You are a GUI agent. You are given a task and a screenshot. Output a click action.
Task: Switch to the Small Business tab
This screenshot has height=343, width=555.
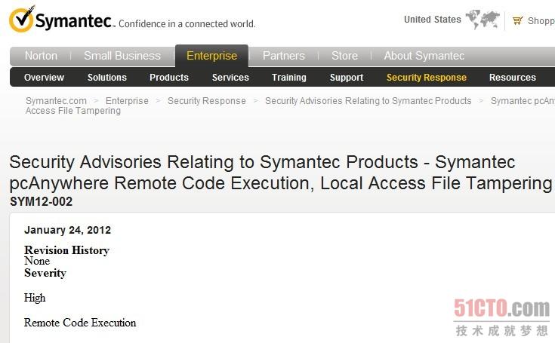point(122,56)
